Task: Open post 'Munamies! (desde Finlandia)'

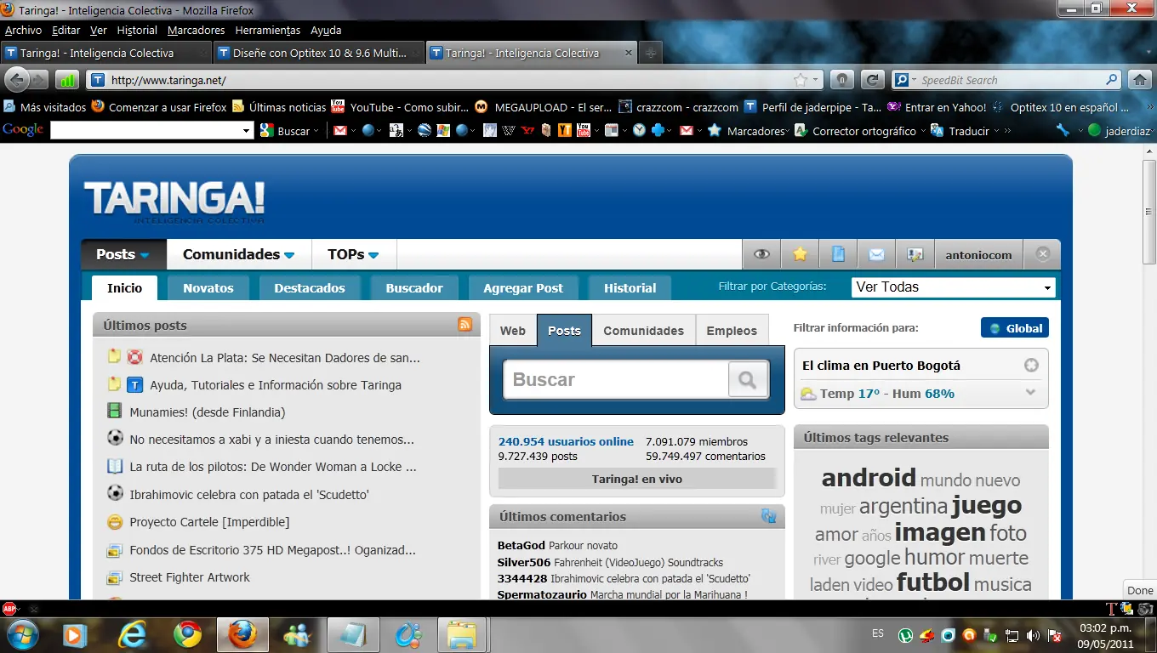Action: click(208, 412)
